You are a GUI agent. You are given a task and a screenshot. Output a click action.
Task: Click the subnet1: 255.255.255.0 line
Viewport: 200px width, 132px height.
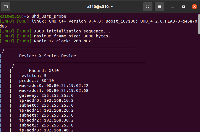46,115
